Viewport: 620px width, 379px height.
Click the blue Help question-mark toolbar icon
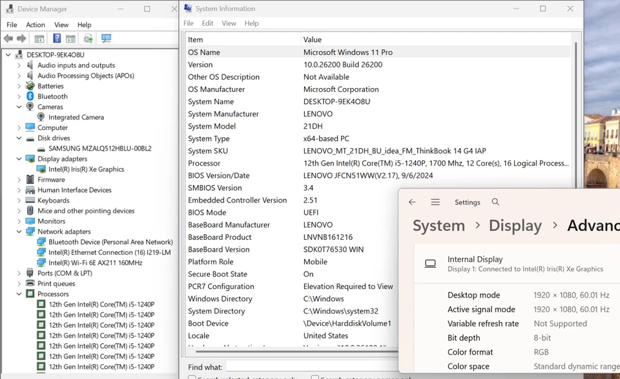57,38
